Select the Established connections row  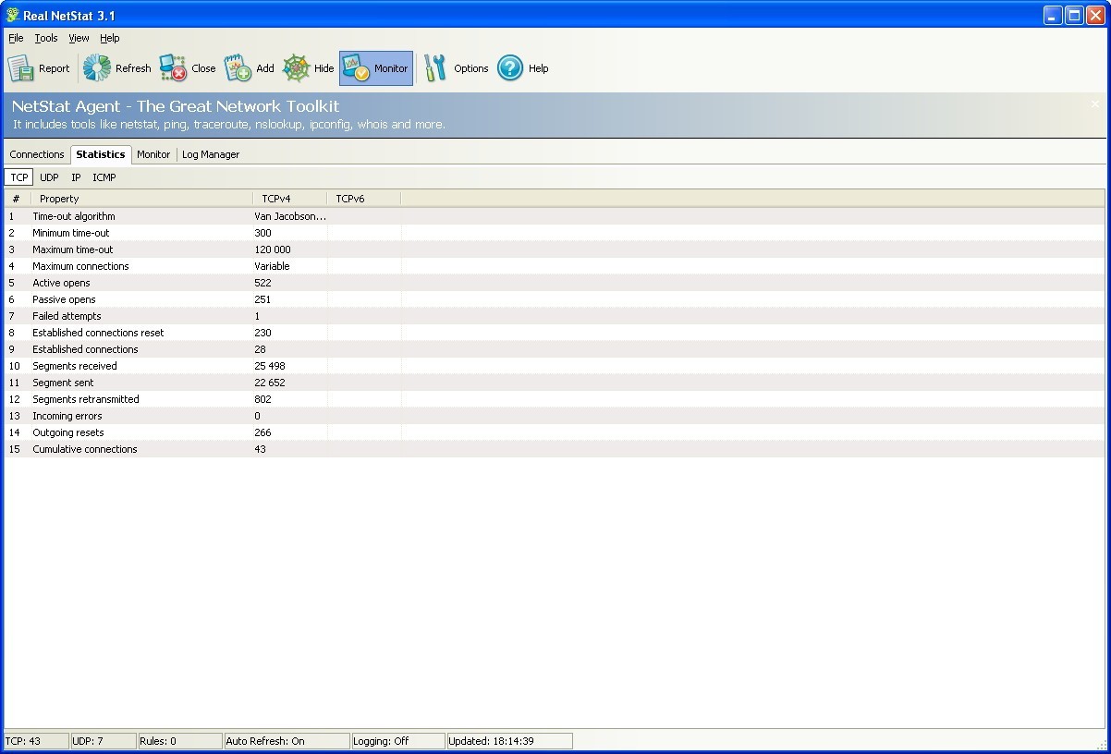click(554, 349)
